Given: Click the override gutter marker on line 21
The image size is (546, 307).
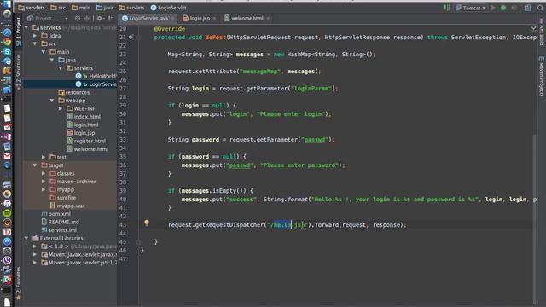Looking at the screenshot, I should [131, 38].
